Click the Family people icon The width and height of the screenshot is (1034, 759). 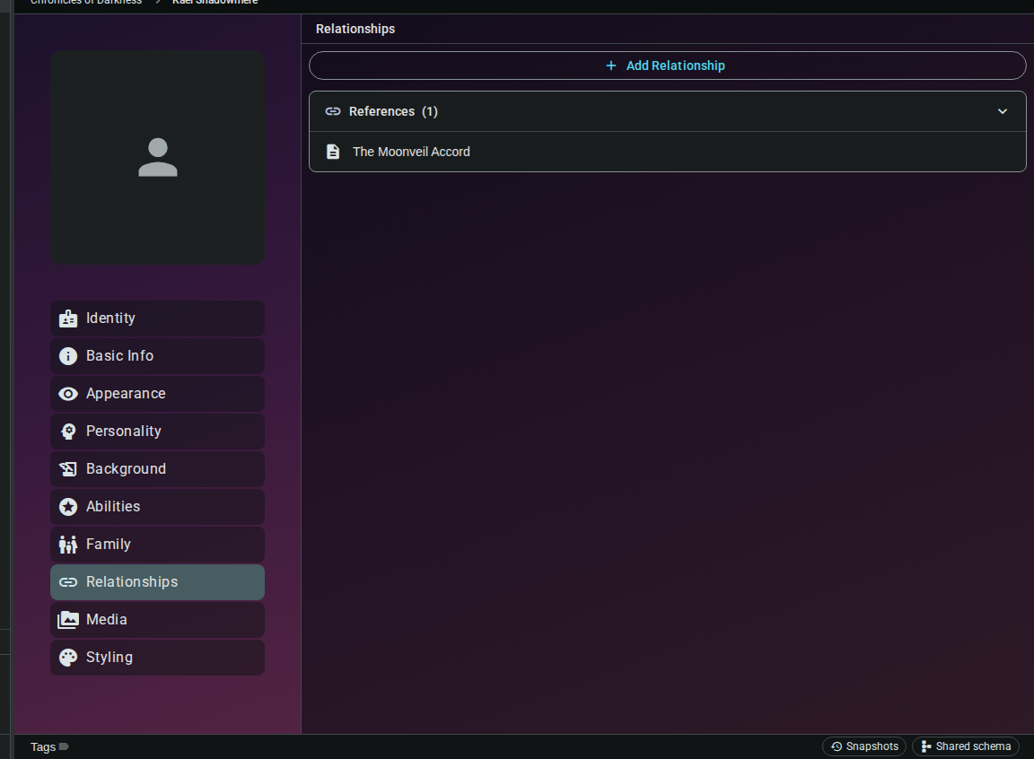click(x=68, y=545)
